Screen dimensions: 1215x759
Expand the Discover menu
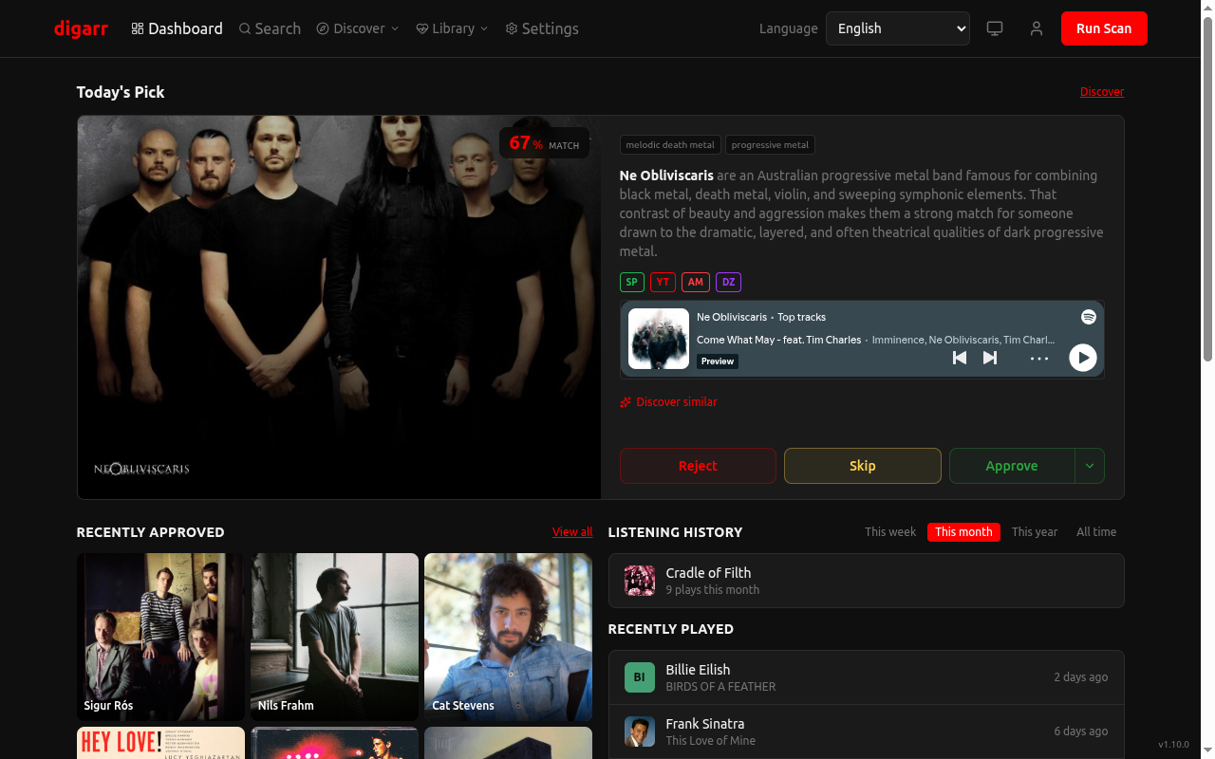coord(357,28)
